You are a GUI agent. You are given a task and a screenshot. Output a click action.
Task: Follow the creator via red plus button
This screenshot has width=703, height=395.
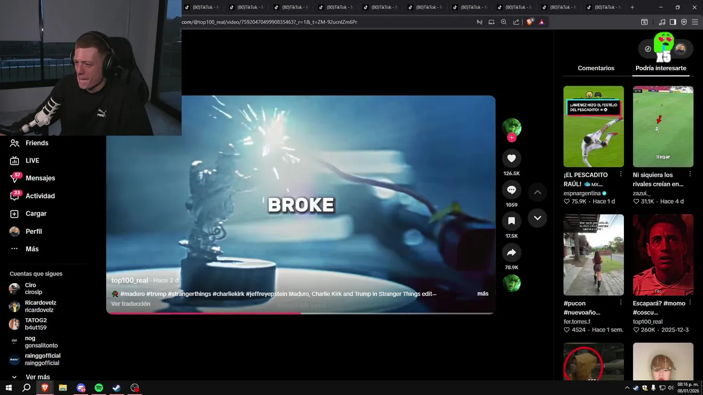tap(511, 138)
